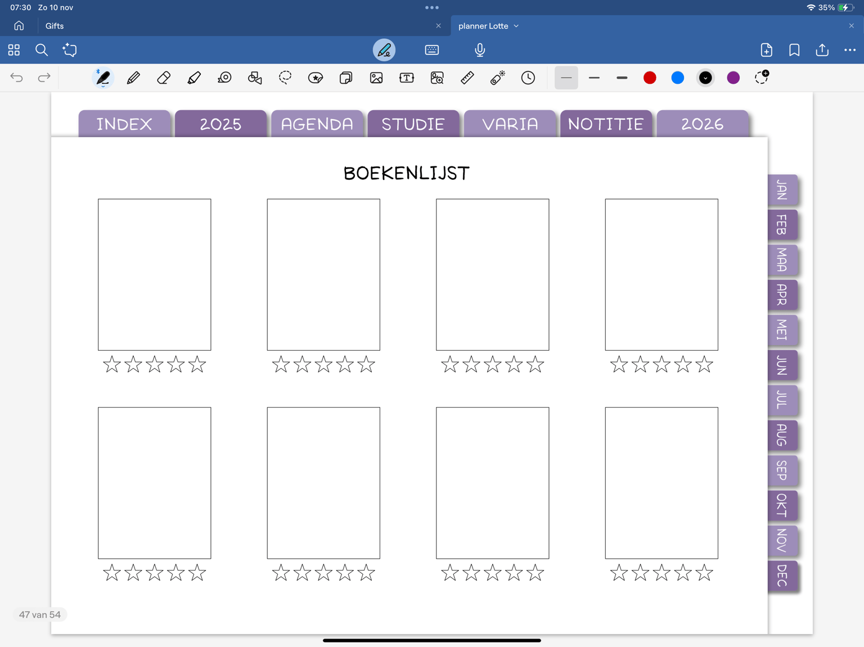This screenshot has width=864, height=647.
Task: Toggle the pen drawing mode
Action: click(384, 50)
